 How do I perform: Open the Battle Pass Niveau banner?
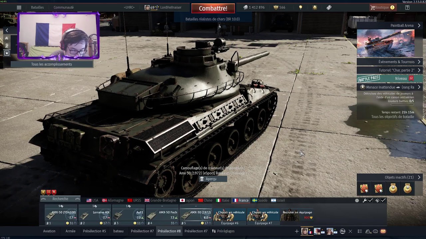390,79
